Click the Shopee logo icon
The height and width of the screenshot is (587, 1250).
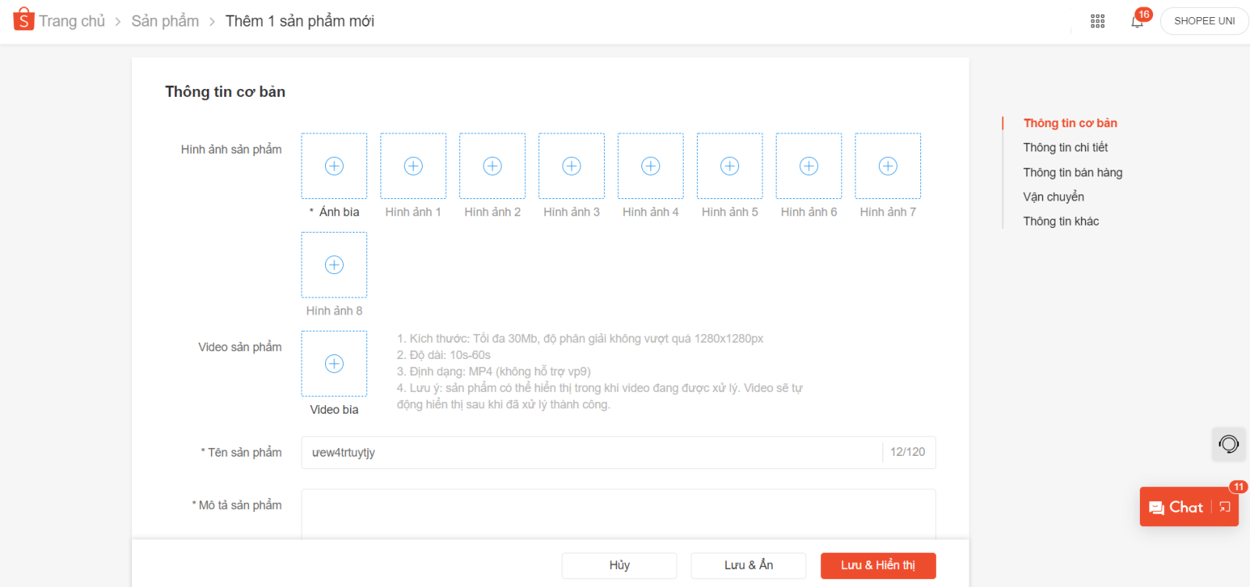point(23,20)
